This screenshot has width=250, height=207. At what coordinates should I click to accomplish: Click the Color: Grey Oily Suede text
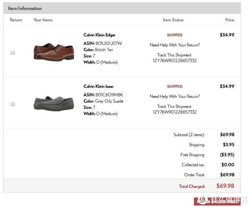point(103,101)
